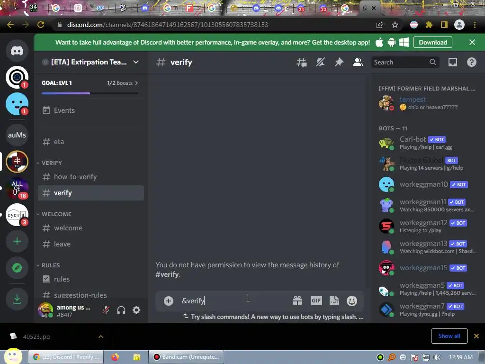Open the eta channel
485x364 pixels.
pyautogui.click(x=90, y=142)
